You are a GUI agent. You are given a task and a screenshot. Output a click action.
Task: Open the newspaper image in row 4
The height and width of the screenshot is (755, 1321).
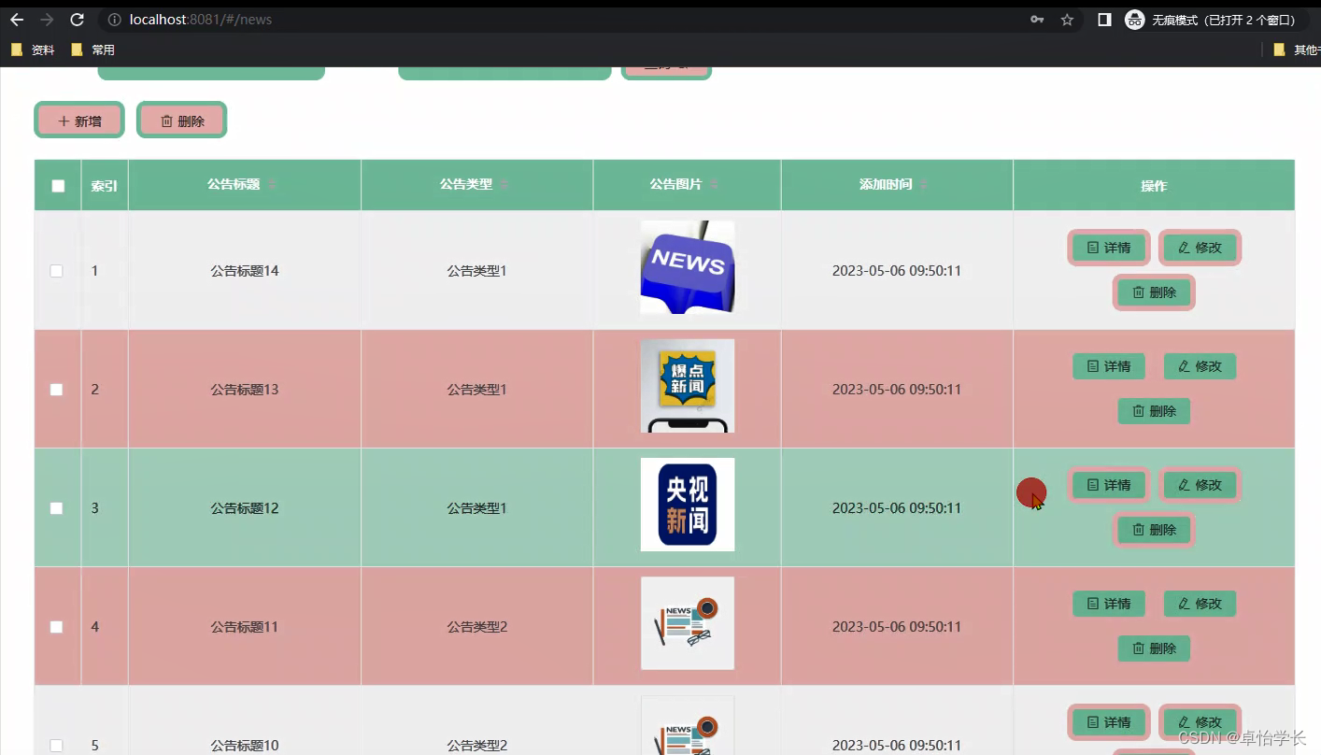pyautogui.click(x=688, y=623)
